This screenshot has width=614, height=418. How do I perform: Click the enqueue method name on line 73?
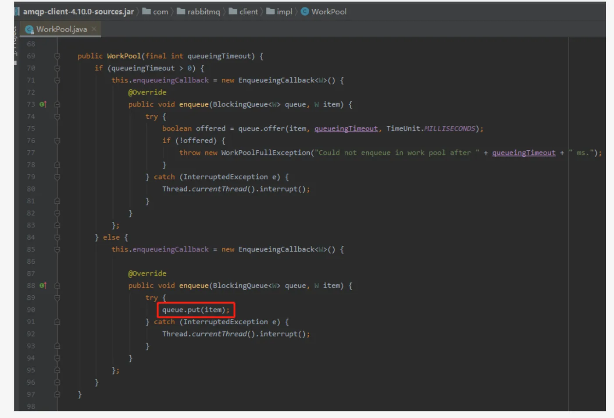click(193, 104)
